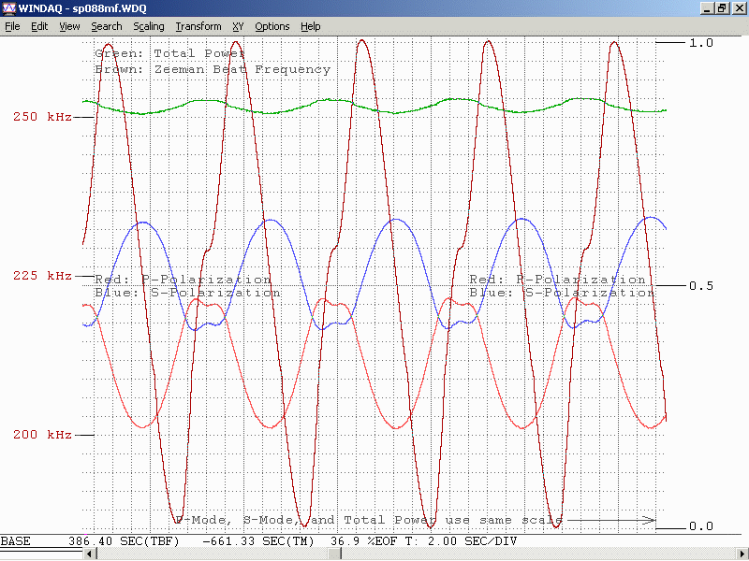Open the Search menu
Image resolution: width=749 pixels, height=561 pixels.
106,26
